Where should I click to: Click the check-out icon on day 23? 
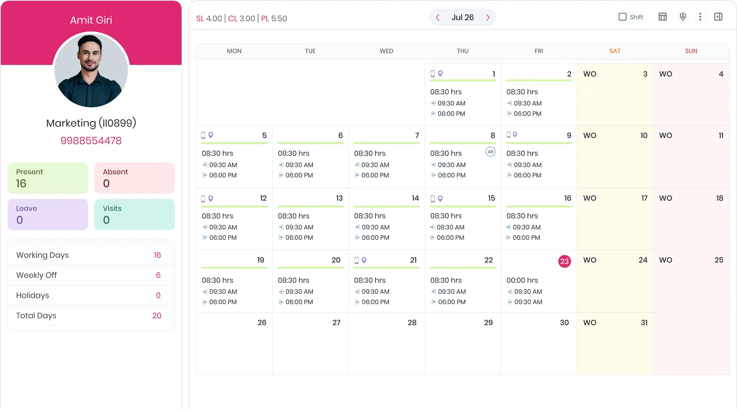510,302
